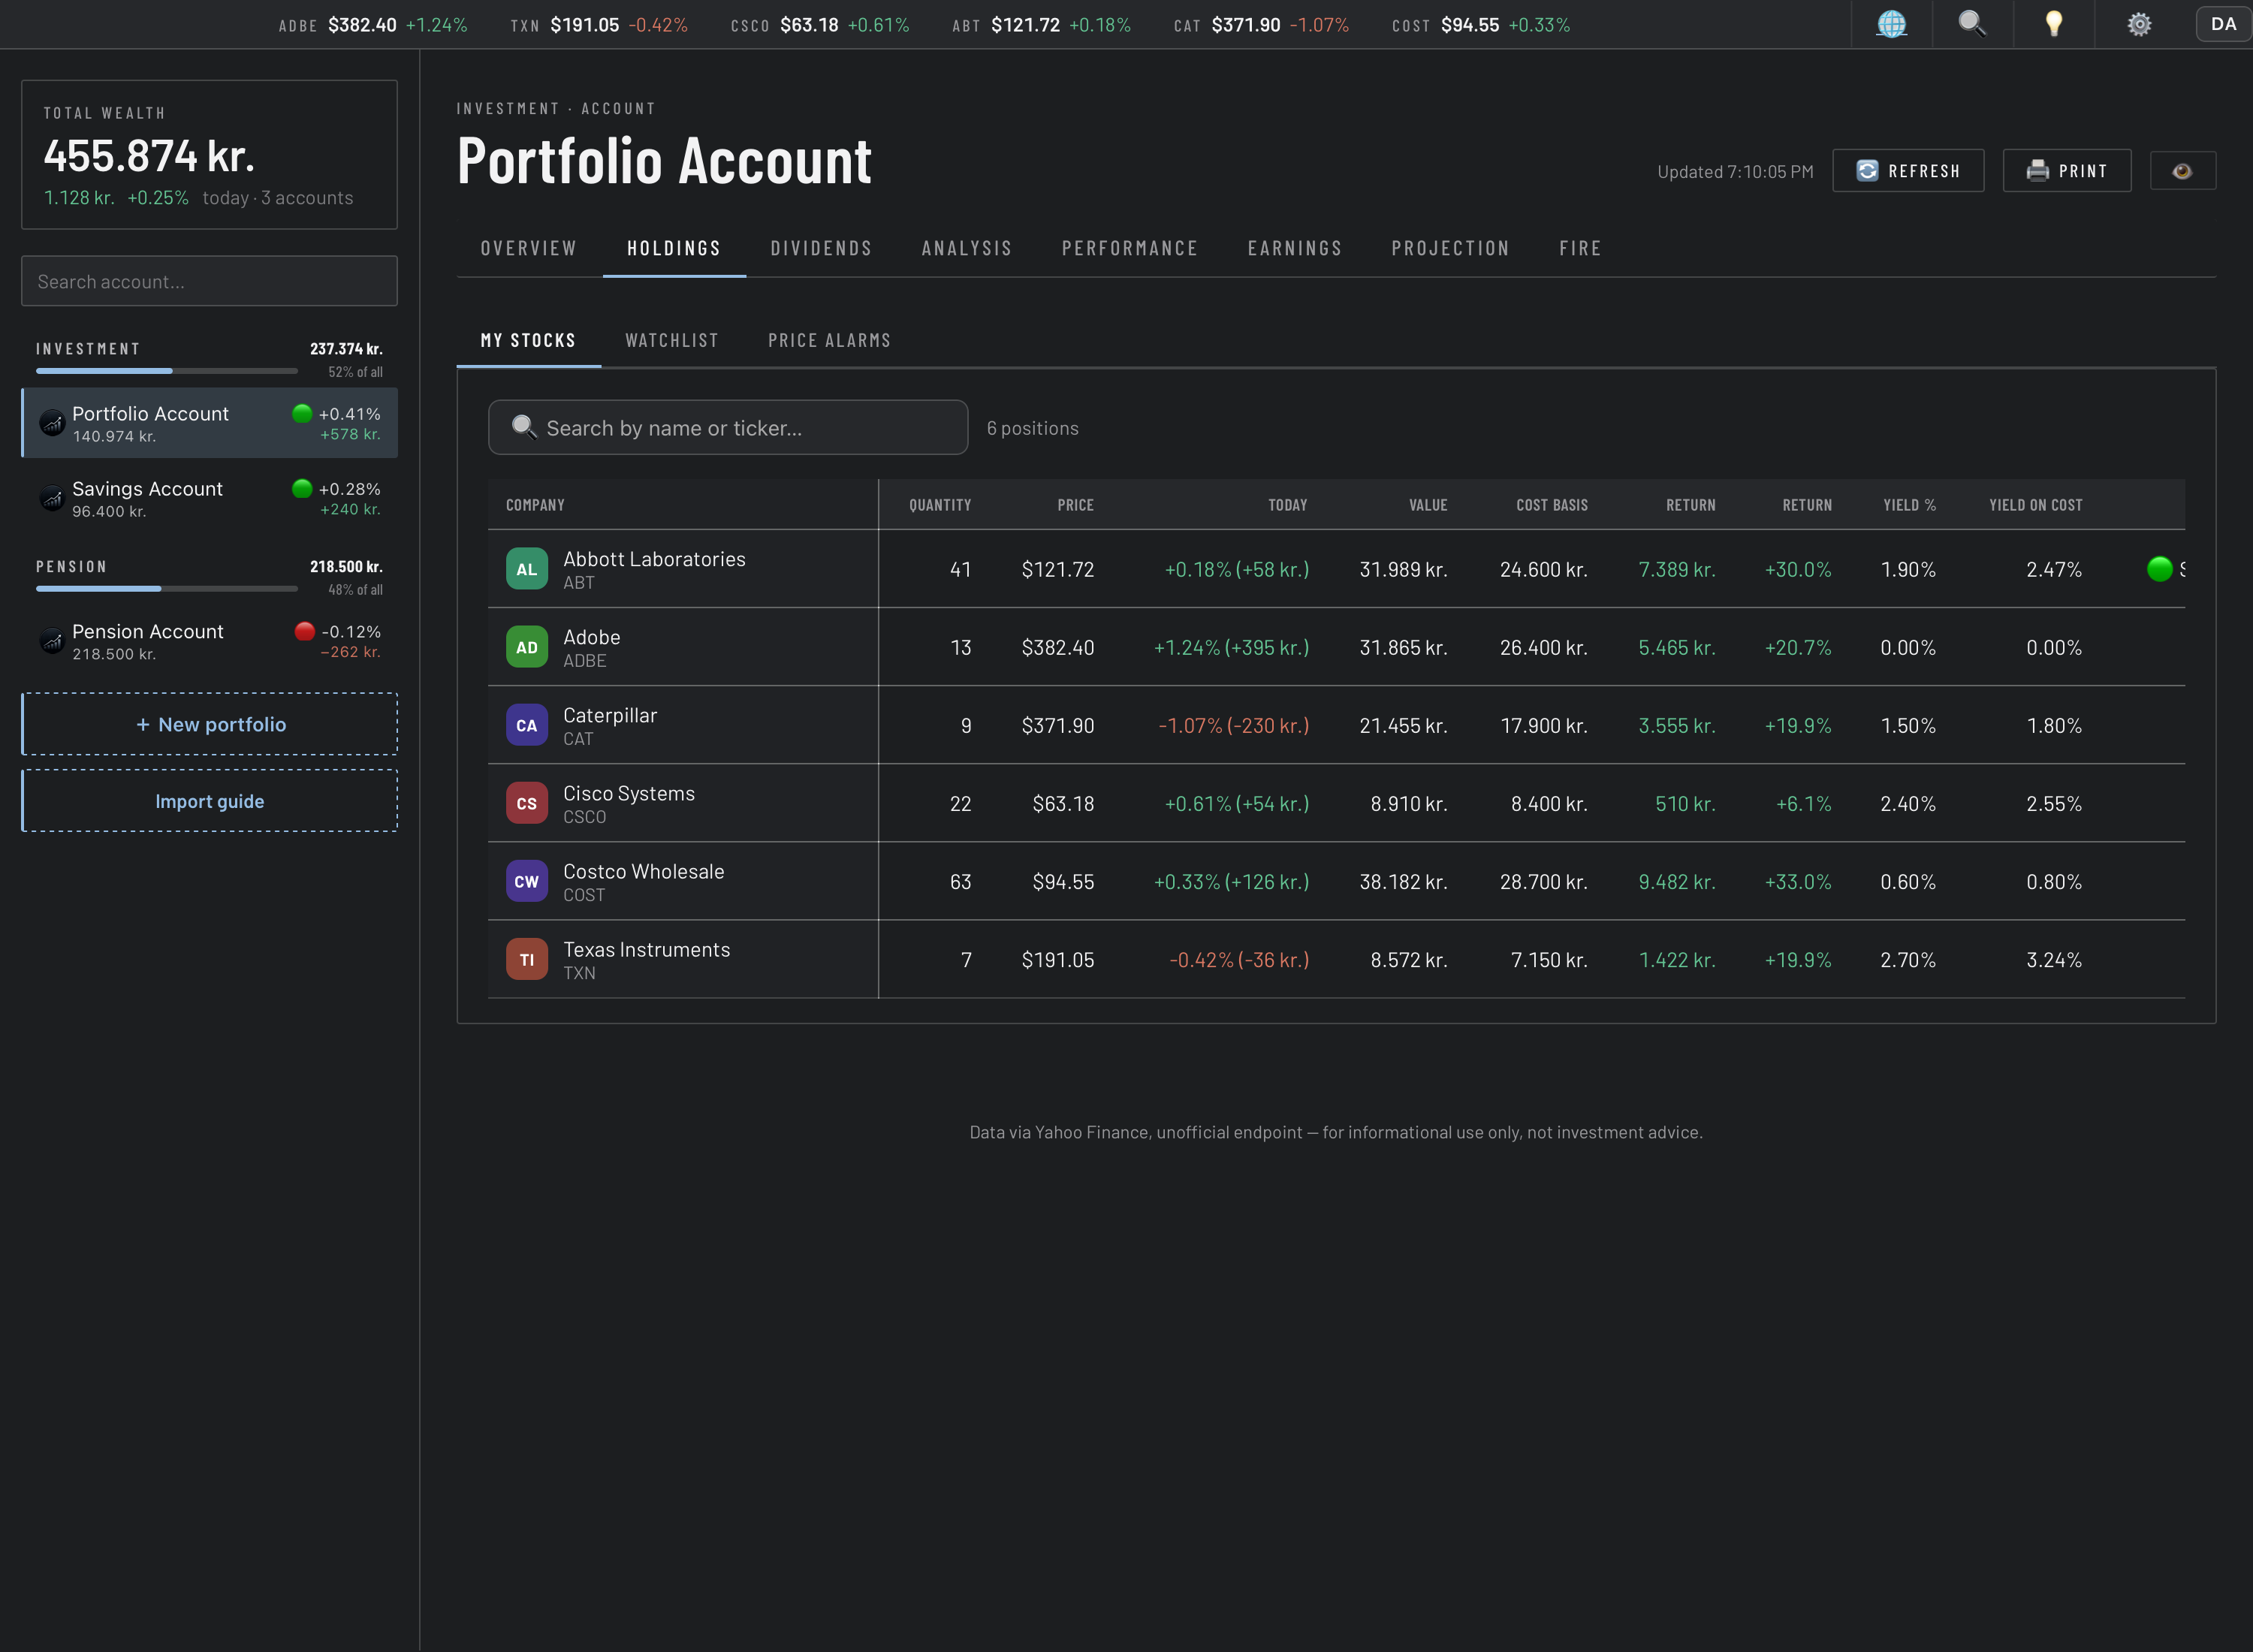
Task: Switch to the Overview tab
Action: [x=529, y=248]
